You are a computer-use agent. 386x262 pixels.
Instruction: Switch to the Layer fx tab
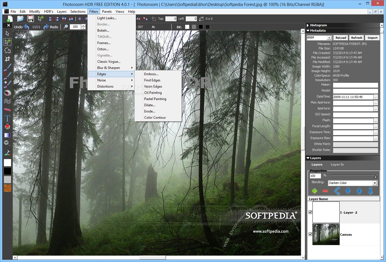(337, 164)
